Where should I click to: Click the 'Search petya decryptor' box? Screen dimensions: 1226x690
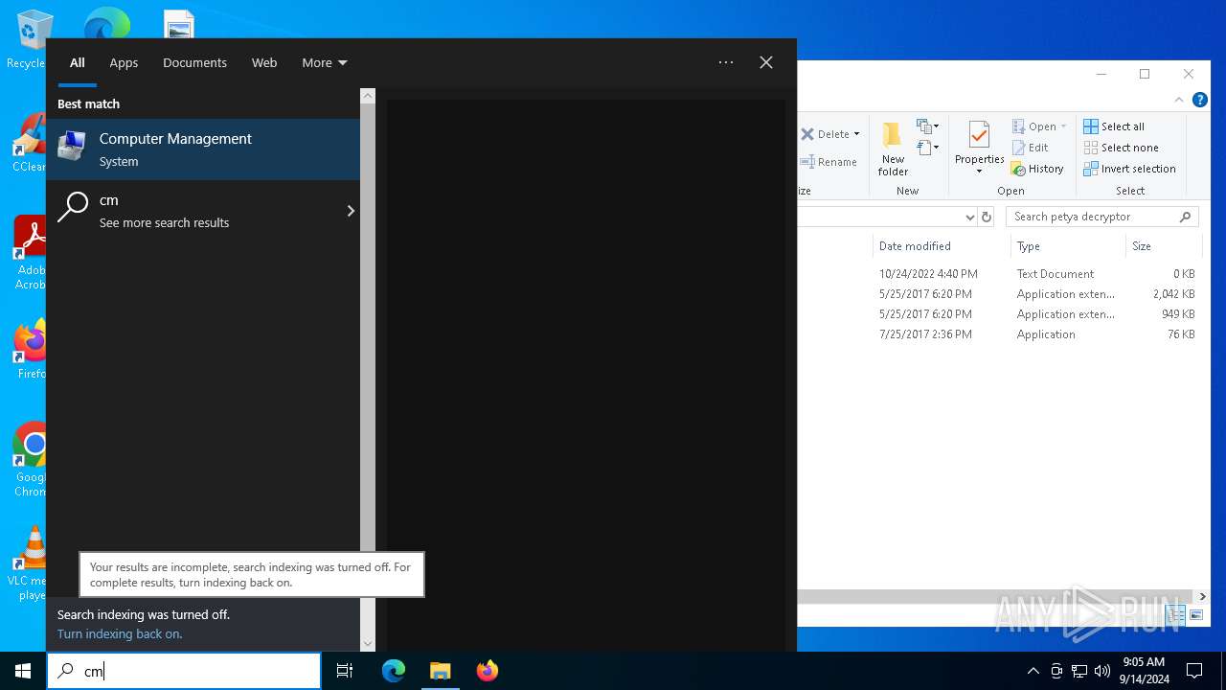pos(1103,217)
